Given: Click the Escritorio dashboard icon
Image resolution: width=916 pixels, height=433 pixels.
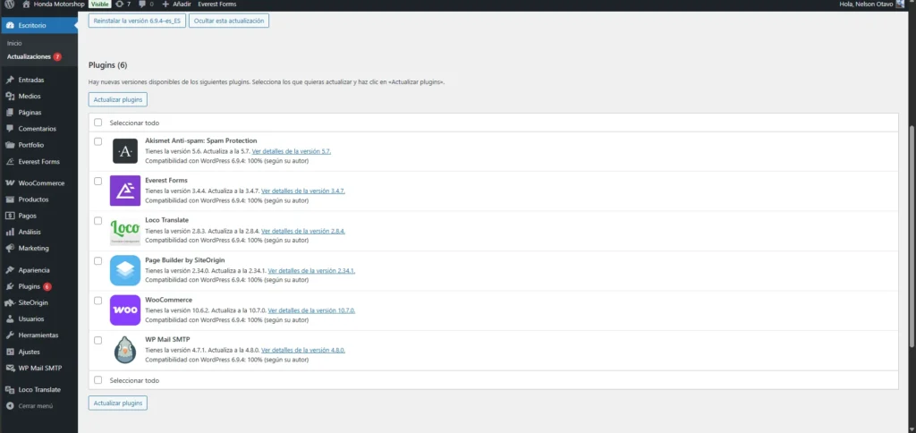Looking at the screenshot, I should coord(10,25).
